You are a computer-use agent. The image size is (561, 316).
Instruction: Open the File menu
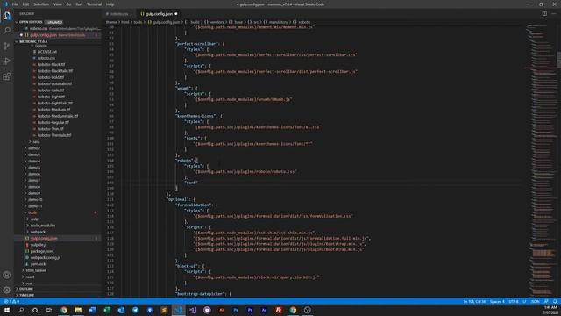15,4
